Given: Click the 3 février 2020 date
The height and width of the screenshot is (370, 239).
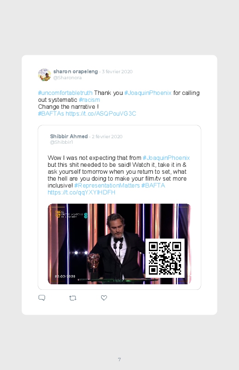Looking at the screenshot, I should click(x=117, y=71).
